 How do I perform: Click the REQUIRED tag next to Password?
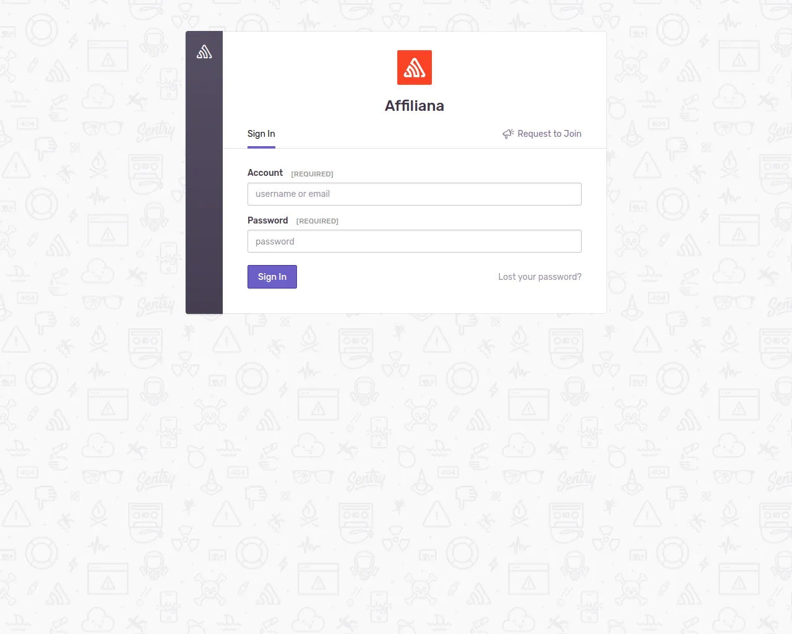pyautogui.click(x=317, y=221)
